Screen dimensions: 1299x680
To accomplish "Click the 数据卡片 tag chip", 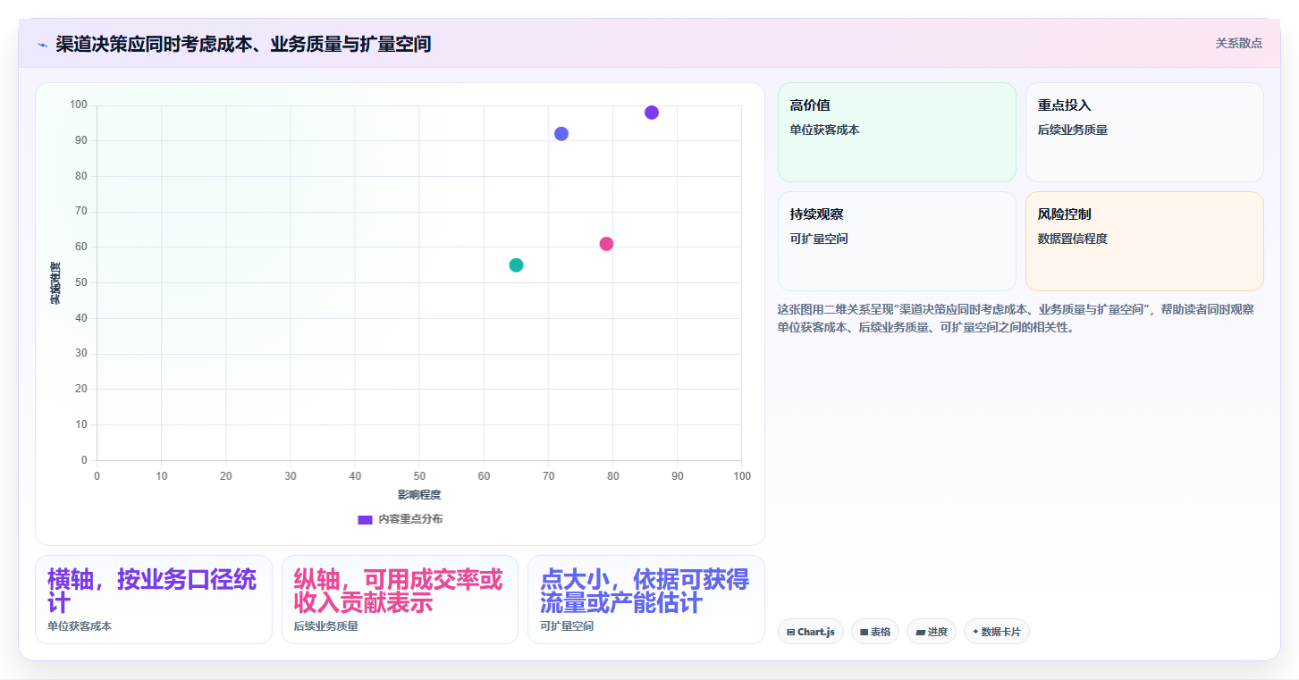I will pyautogui.click(x=997, y=632).
